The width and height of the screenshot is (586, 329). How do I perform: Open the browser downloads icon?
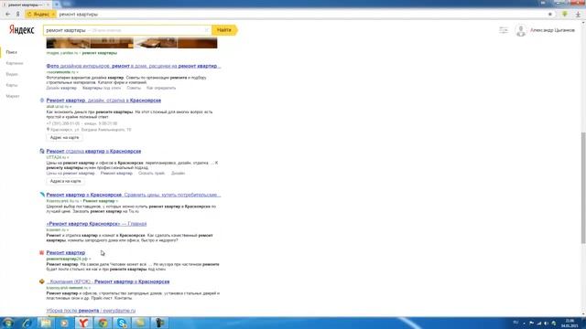(578, 15)
